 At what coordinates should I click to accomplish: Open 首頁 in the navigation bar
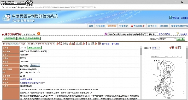pos(91,26)
